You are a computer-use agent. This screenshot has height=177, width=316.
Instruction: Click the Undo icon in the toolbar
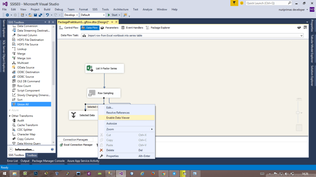pyautogui.click(x=47, y=15)
